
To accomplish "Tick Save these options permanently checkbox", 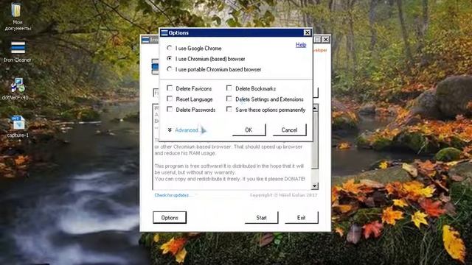I will pos(229,110).
